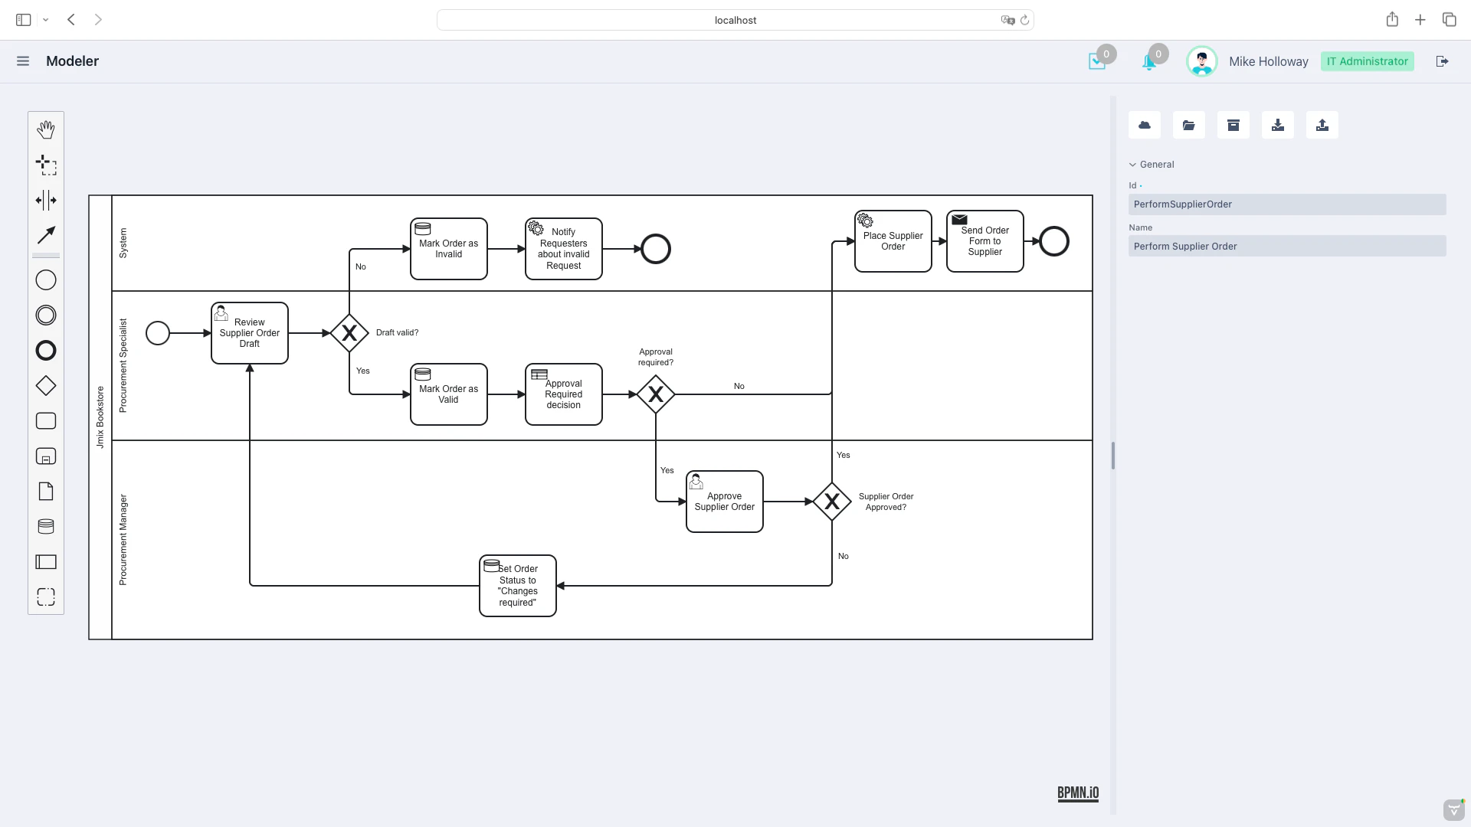Open the browser tab overview control
This screenshot has height=827, width=1471.
click(x=1449, y=19)
